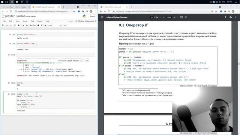The height and width of the screenshot is (135, 240).
Task: Bookmark the Jupyter page with star icon
Action: (x=74, y=12)
